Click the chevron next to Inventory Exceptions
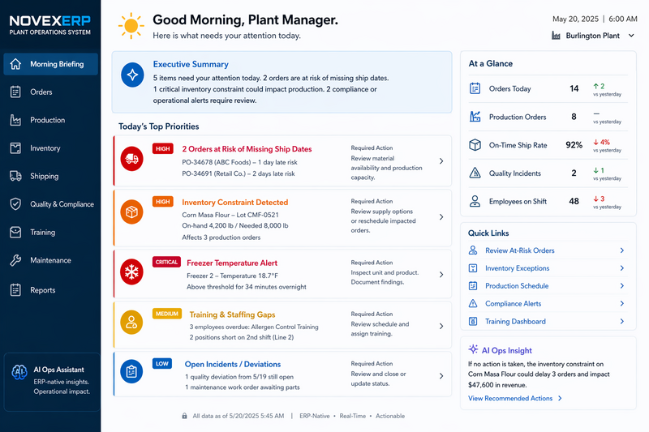 tap(621, 268)
